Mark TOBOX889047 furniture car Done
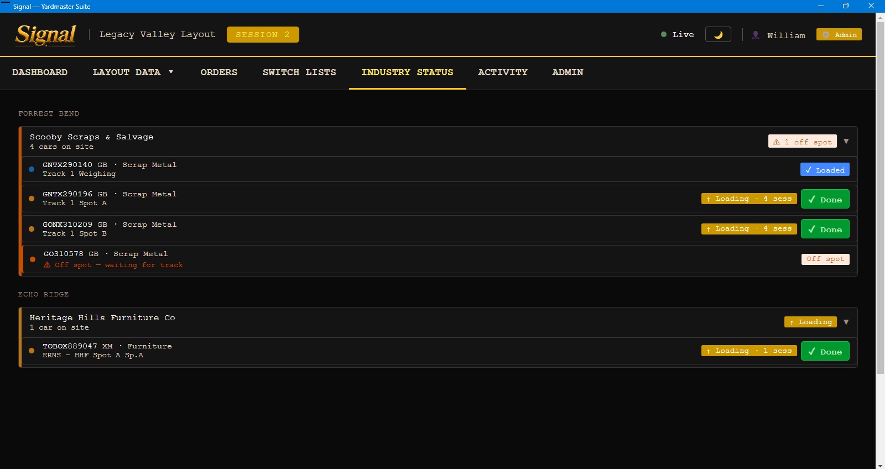The image size is (885, 469). (x=825, y=351)
